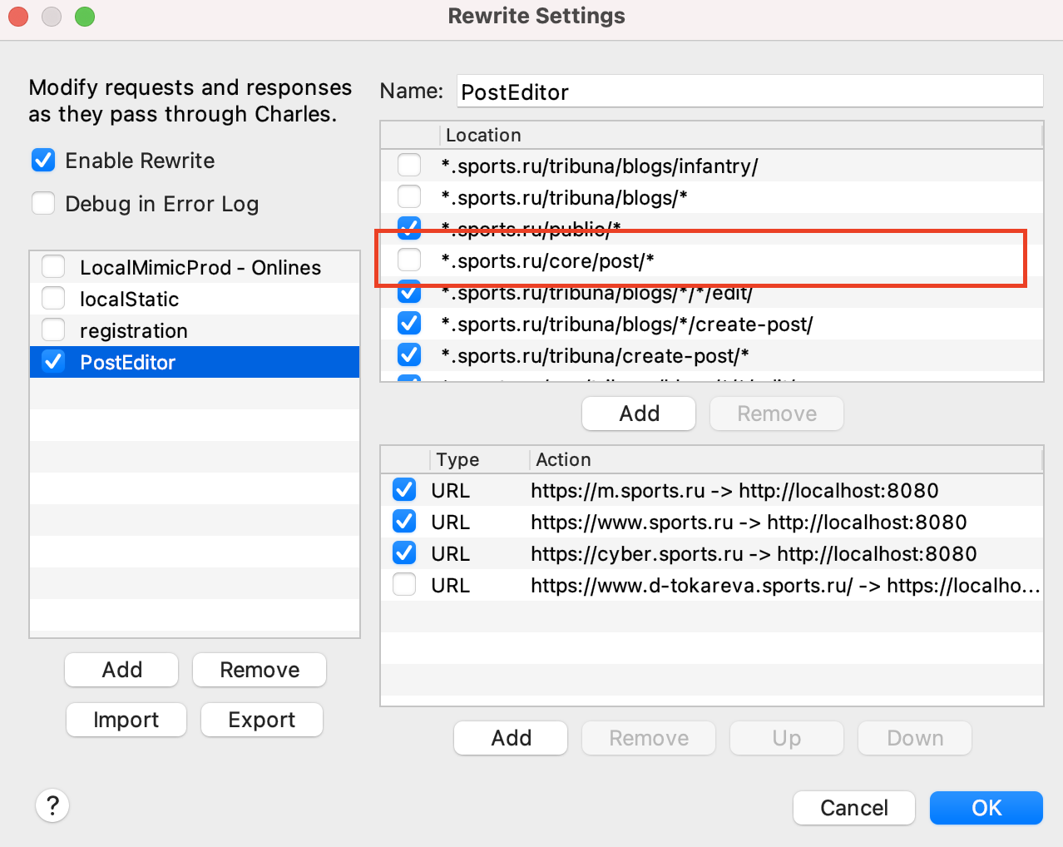Tick the registration rule set checkbox

click(54, 330)
